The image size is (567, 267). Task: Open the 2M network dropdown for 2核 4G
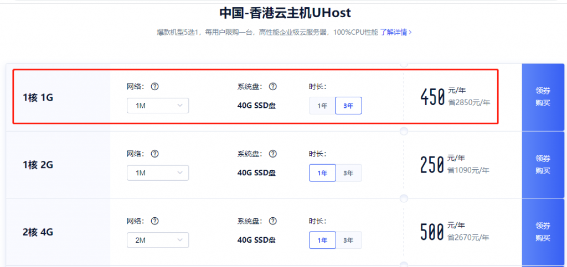coord(158,240)
